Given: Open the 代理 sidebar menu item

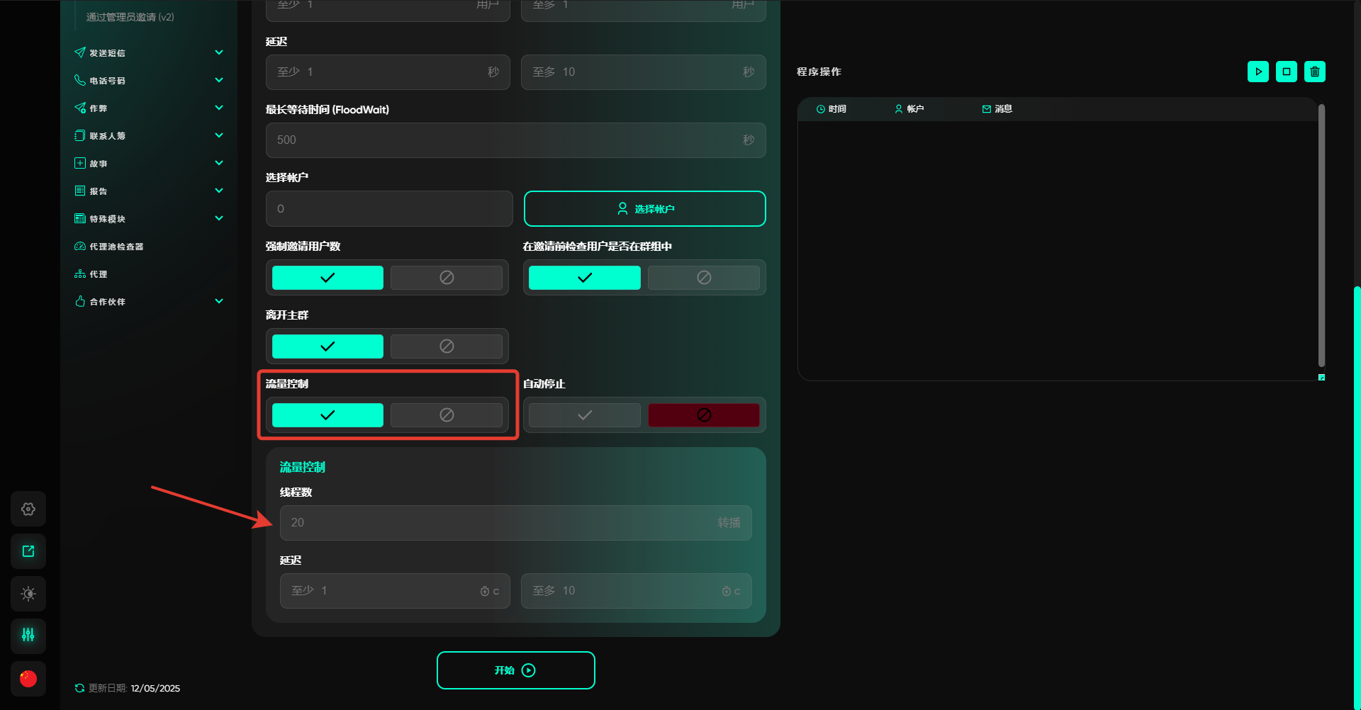Looking at the screenshot, I should pyautogui.click(x=99, y=274).
